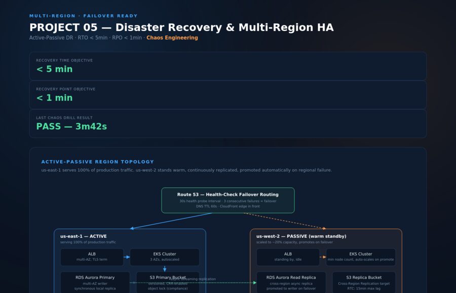The height and width of the screenshot is (293, 456).
Task: Select the EKS Cluster 'min node count' node
Action: (361, 257)
